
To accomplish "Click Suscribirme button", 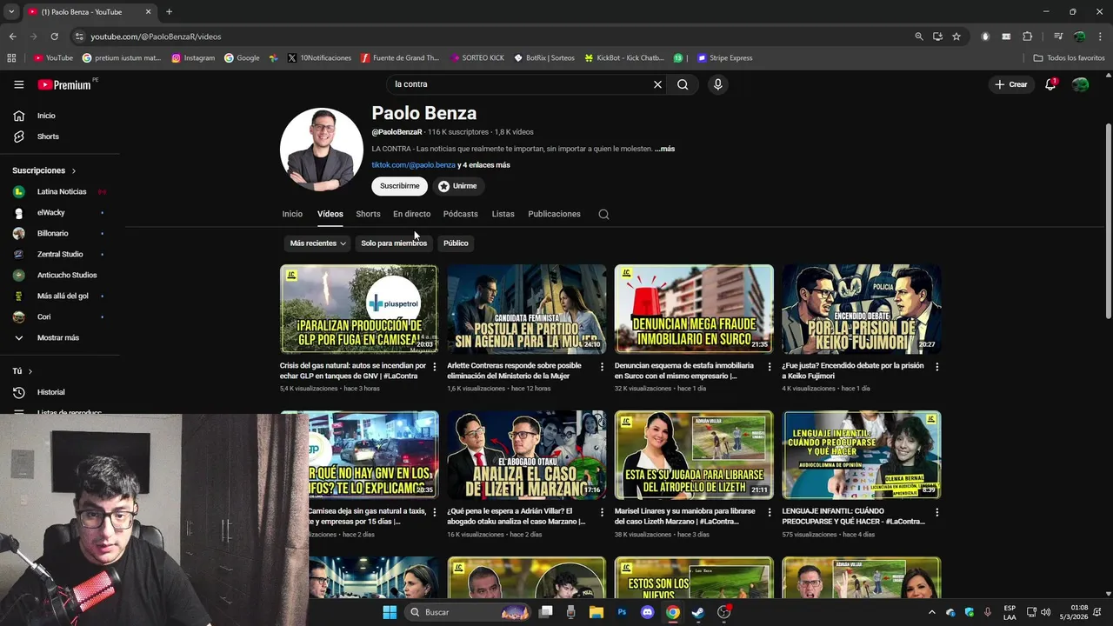I will pos(399,186).
